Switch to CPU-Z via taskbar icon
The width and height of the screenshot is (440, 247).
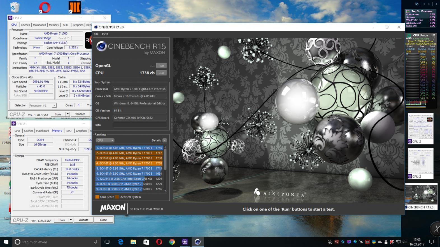tap(185, 242)
